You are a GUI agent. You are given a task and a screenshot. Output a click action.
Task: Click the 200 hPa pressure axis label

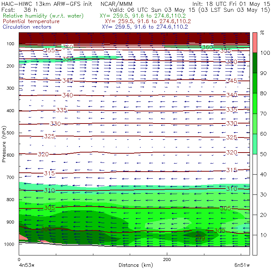[x=10, y=66]
